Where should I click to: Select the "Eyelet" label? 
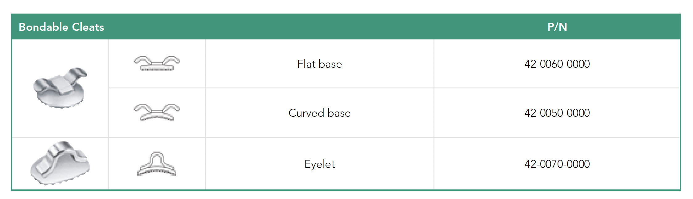pos(319,164)
